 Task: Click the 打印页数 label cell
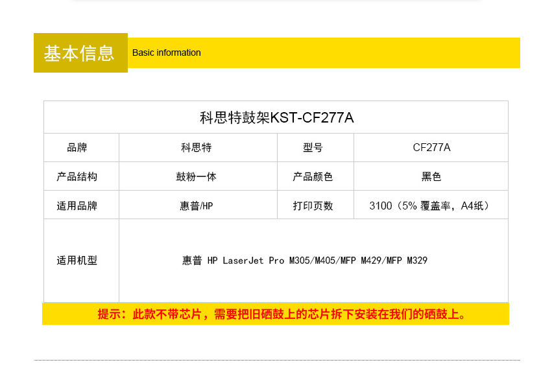coord(315,205)
